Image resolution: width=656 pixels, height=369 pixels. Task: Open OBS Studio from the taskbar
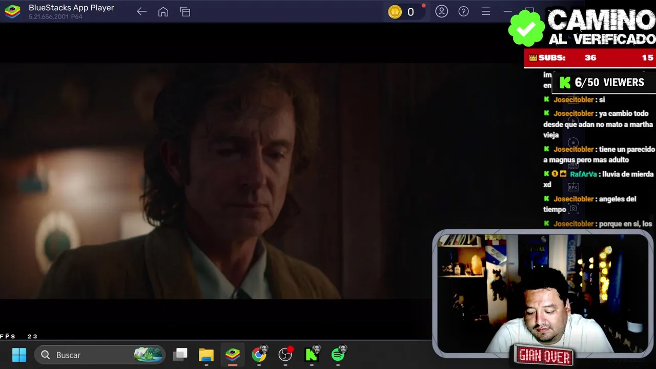[285, 355]
